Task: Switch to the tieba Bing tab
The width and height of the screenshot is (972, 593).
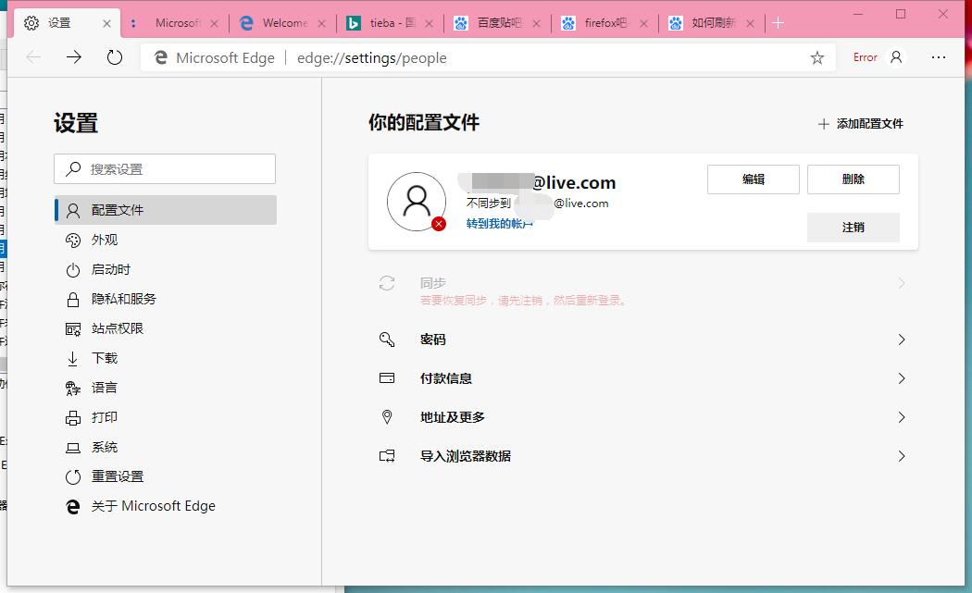Action: [x=392, y=23]
